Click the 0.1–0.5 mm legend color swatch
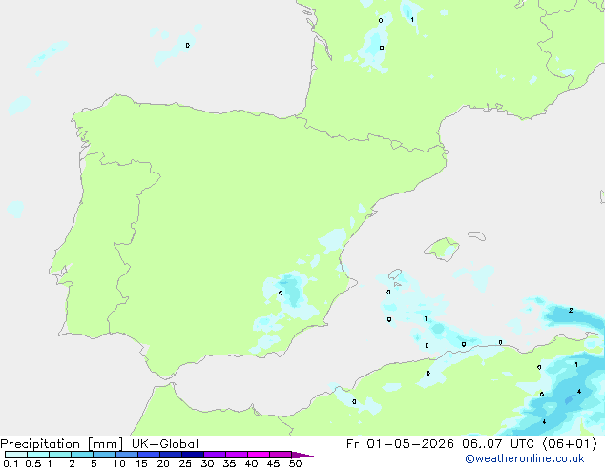 pyautogui.click(x=16, y=455)
